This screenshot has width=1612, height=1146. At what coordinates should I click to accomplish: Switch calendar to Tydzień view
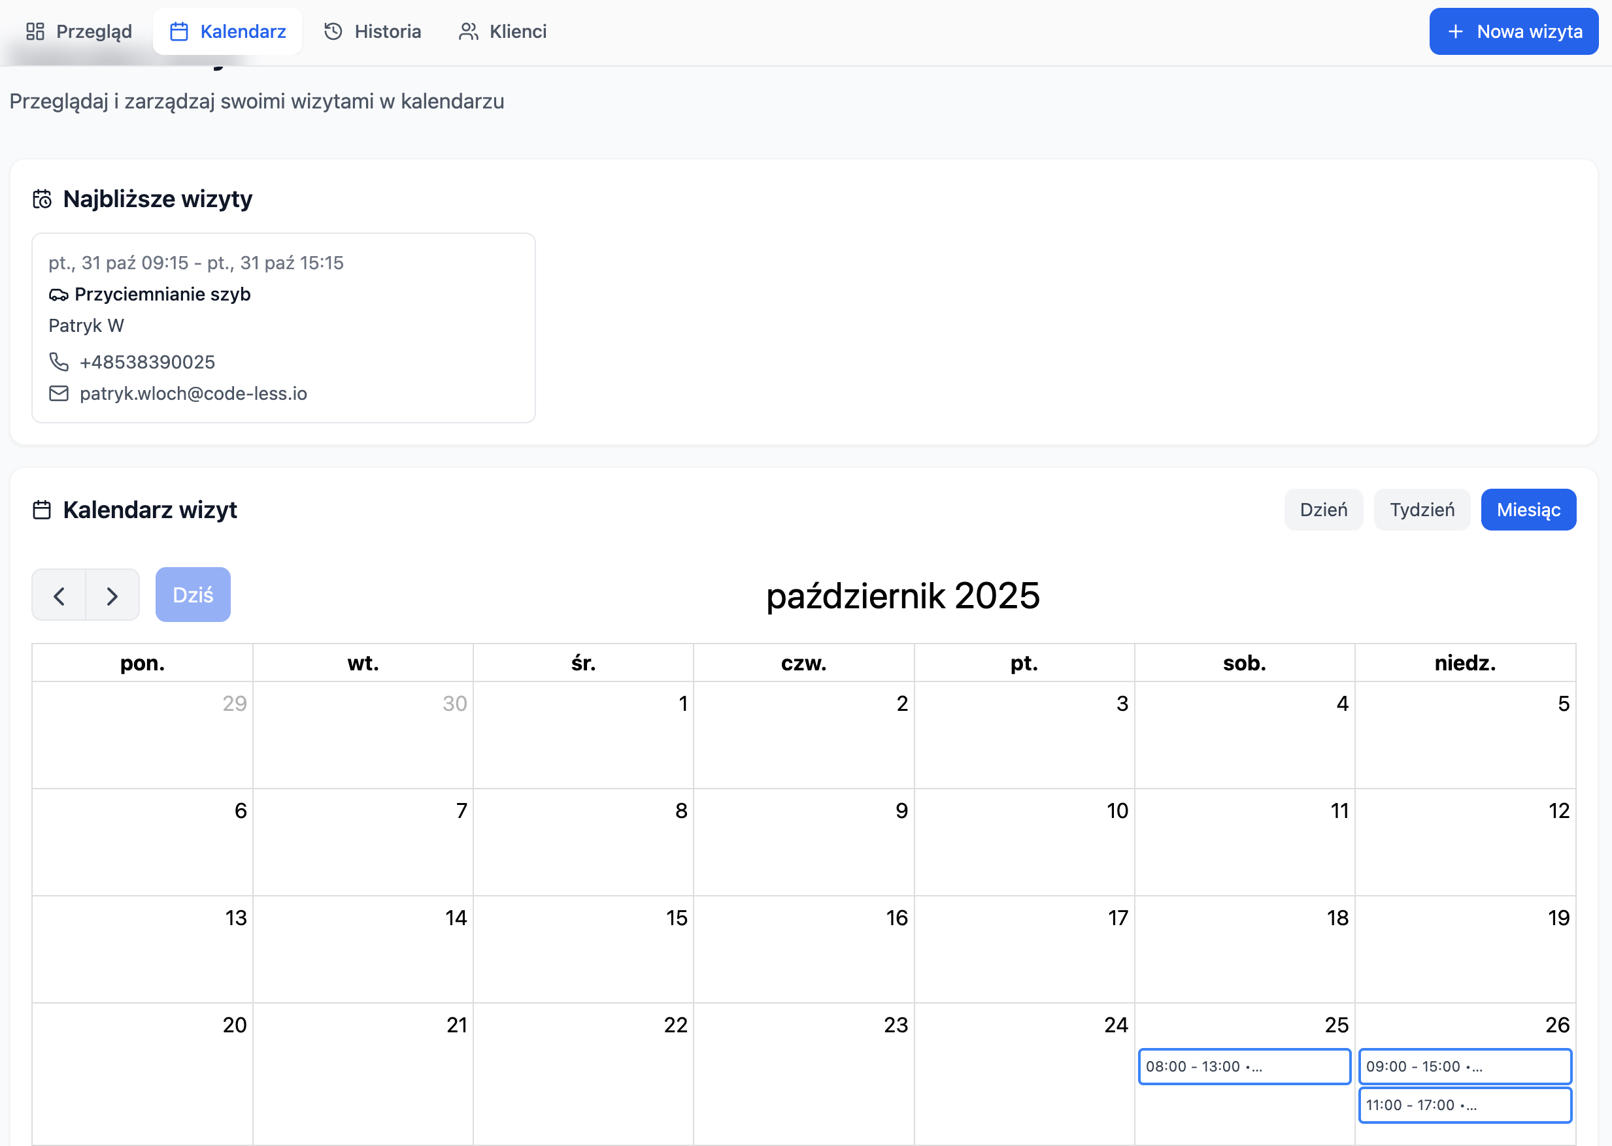1421,510
